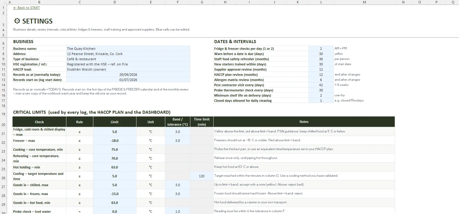Select the HSE registration reference cell

click(x=128, y=64)
